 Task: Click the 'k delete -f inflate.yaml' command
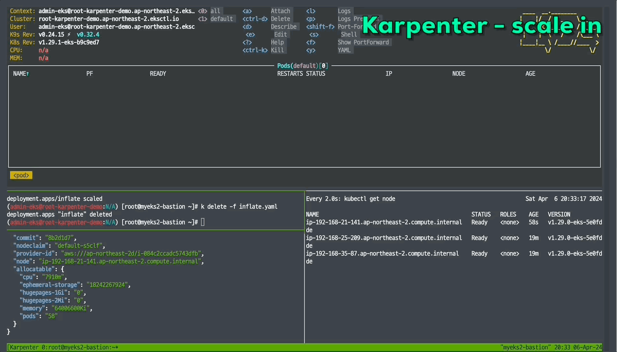pos(239,206)
